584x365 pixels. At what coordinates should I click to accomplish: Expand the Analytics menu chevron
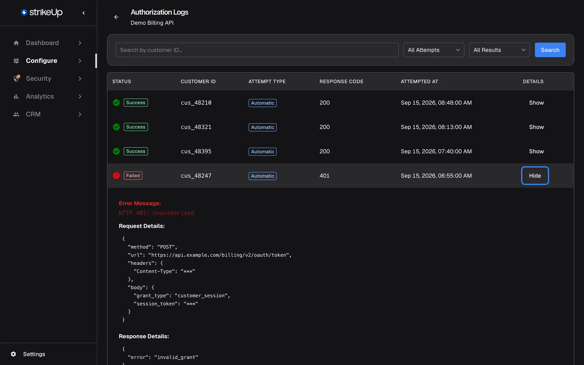pos(80,96)
